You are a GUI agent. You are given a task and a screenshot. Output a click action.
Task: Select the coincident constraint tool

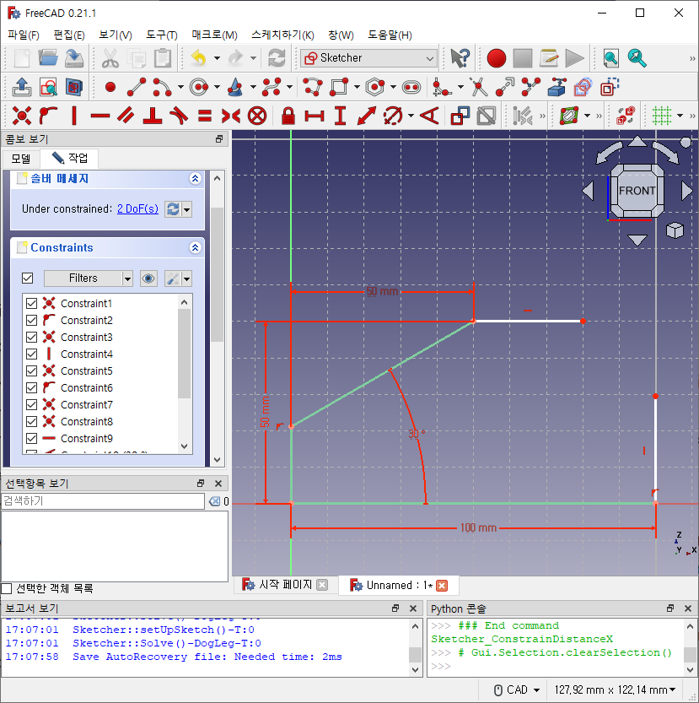pos(22,116)
